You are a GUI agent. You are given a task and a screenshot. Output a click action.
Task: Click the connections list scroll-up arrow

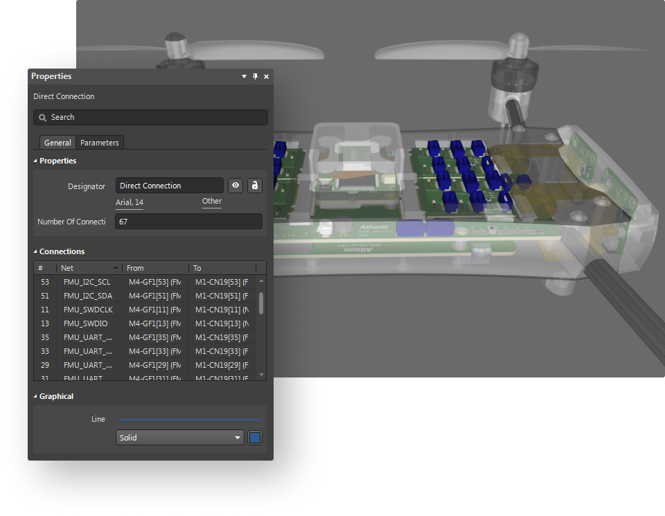pyautogui.click(x=261, y=281)
